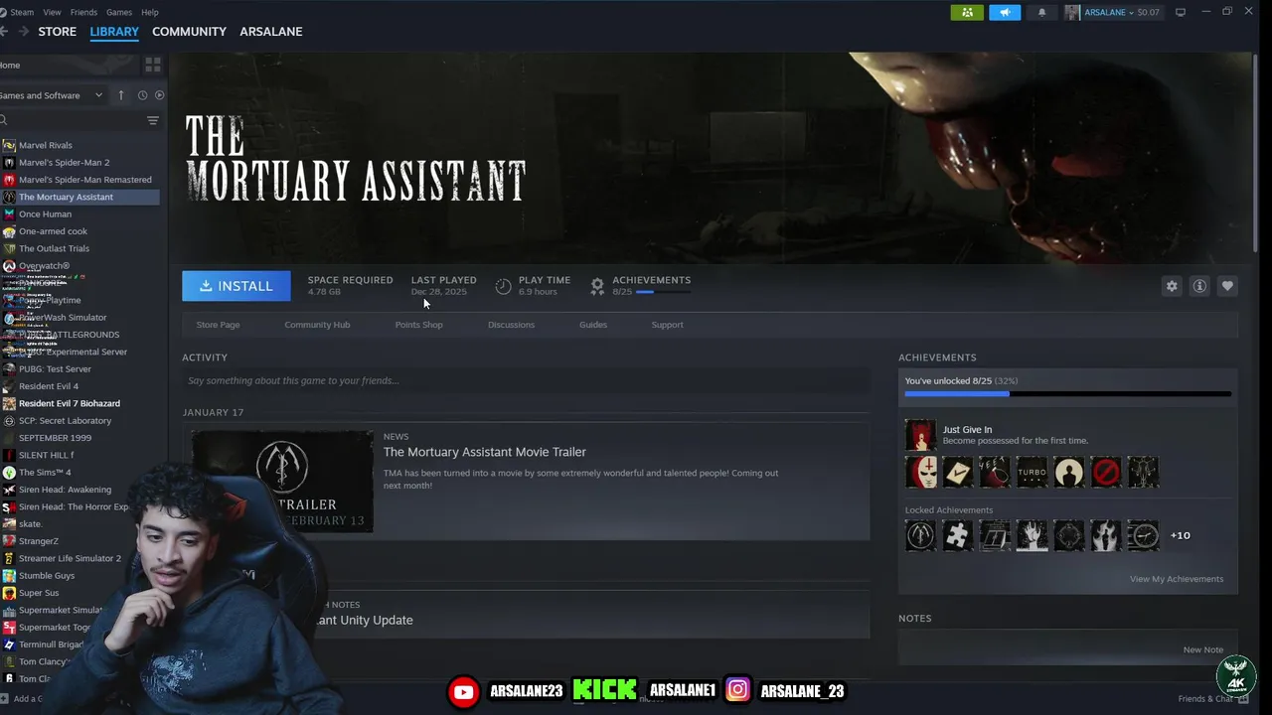The height and width of the screenshot is (715, 1272).
Task: Open the TURBO unlocked achievement
Action: pos(1032,472)
